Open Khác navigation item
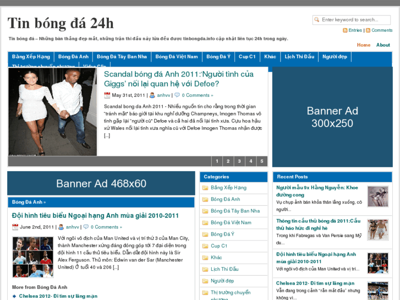The height and width of the screenshot is (300, 400). (270, 57)
